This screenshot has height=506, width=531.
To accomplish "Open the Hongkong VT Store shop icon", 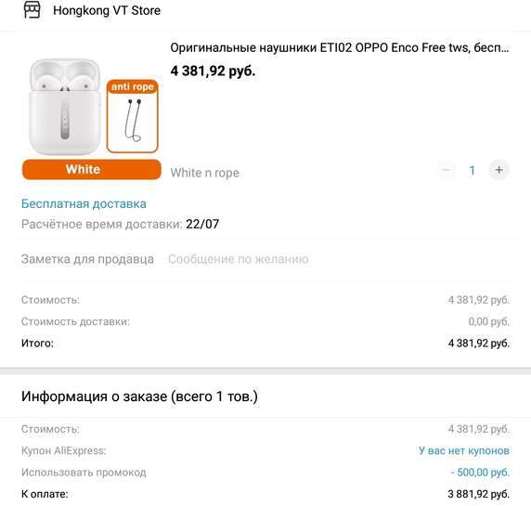I will click(32, 9).
